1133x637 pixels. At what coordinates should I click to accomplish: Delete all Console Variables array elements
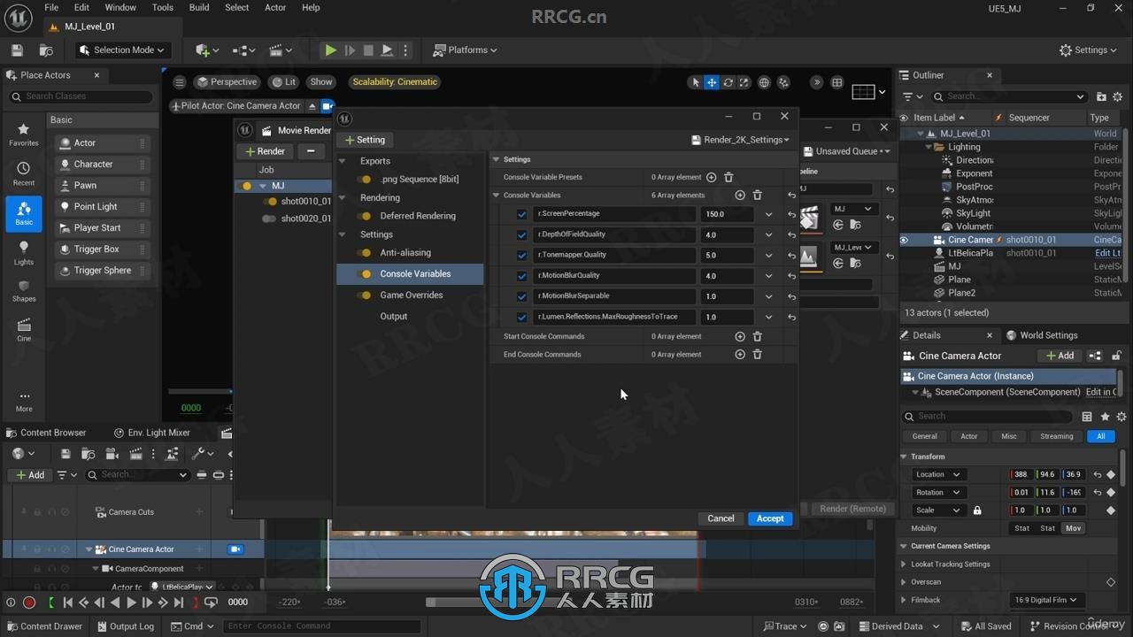coord(757,195)
